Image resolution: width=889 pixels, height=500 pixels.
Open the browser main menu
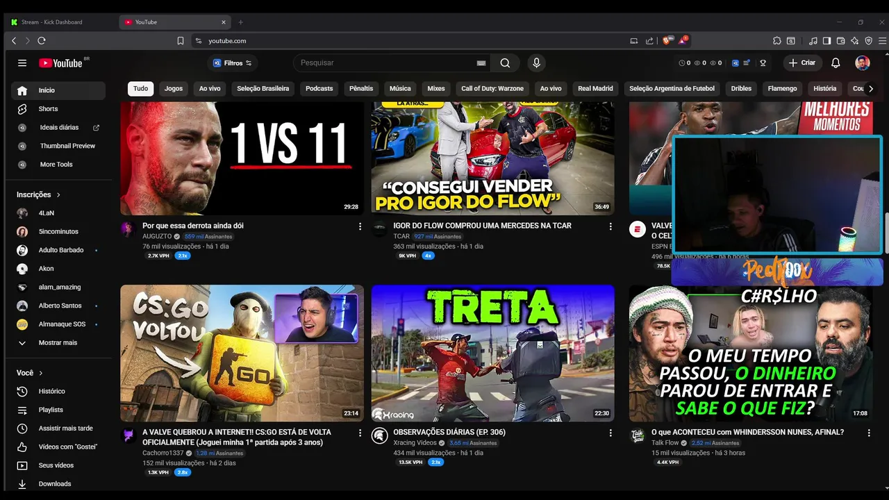(882, 41)
